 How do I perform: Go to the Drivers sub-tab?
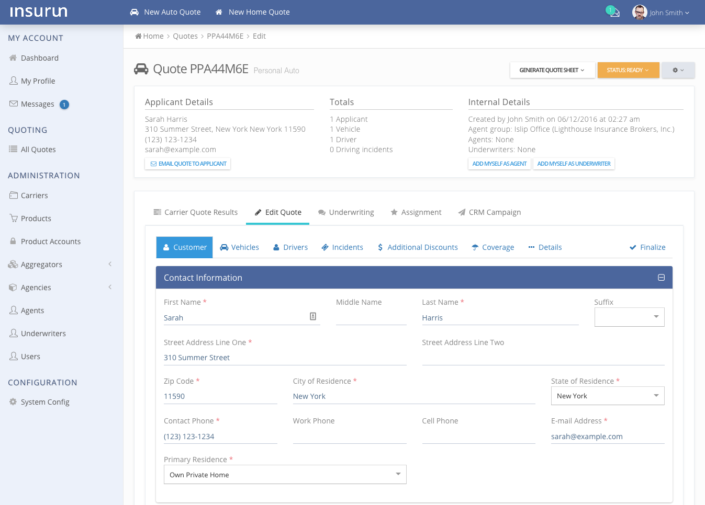coord(290,247)
